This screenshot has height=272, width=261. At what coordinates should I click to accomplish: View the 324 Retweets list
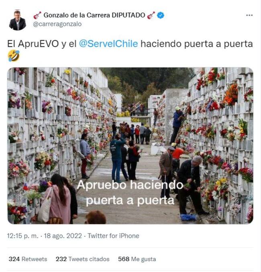coord(28,259)
